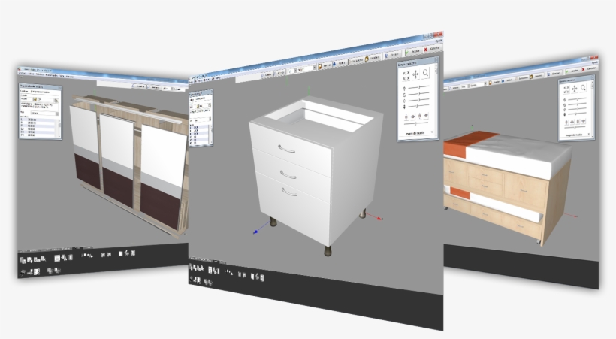Click fourth camera slider in center window panel
The image size is (616, 339).
pos(418,106)
